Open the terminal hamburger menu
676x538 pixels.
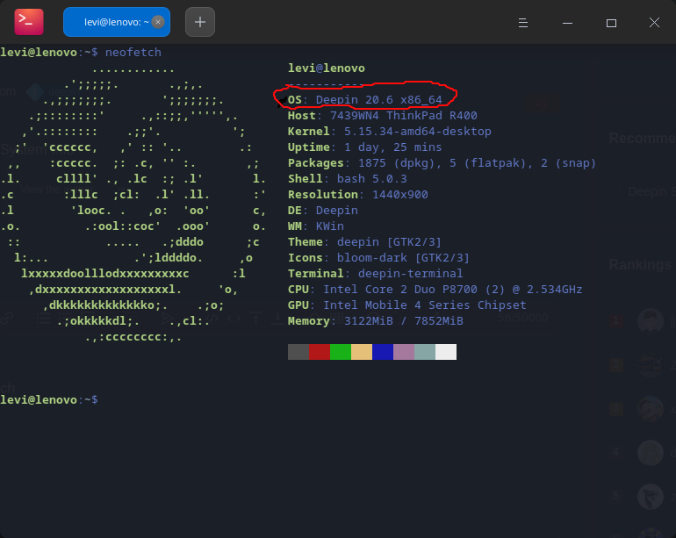click(523, 23)
